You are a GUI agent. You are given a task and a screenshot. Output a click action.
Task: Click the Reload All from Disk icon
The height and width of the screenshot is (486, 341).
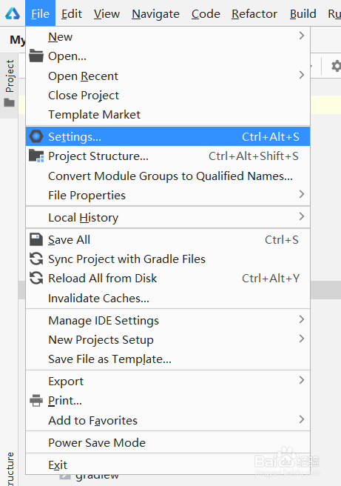coord(36,278)
